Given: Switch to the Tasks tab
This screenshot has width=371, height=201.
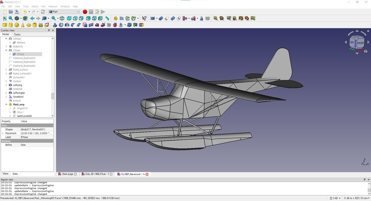Looking at the screenshot, I should pyautogui.click(x=17, y=35).
